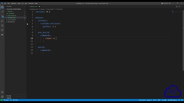Open build-image.sh in the explorer

(x=12, y=15)
